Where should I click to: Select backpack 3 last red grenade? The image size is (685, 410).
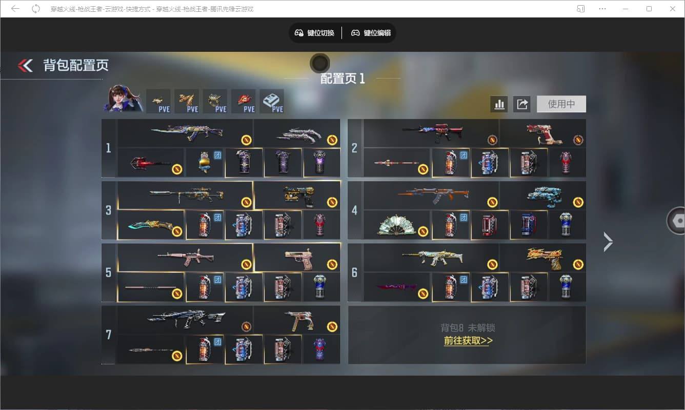point(321,225)
